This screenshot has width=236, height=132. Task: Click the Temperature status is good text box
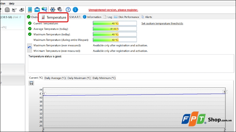(x=131, y=63)
